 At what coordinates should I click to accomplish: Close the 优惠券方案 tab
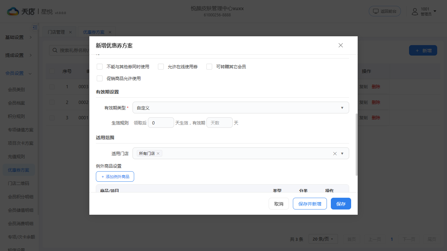(x=110, y=32)
